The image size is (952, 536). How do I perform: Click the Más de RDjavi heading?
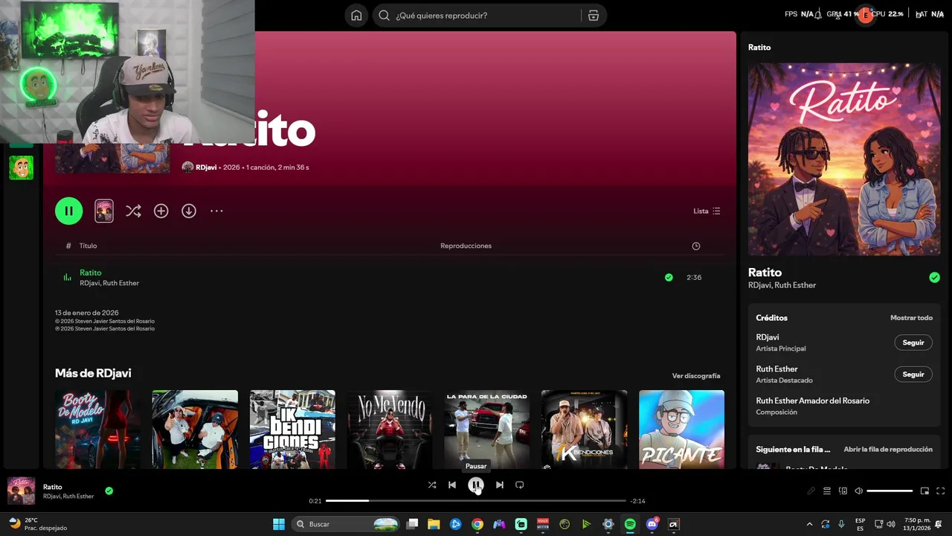(x=93, y=373)
